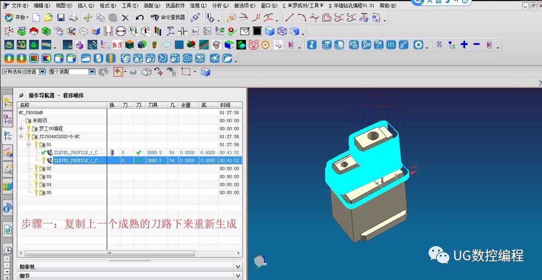Click the Undo arrow icon
Screen dimensions: 542x280
click(140, 17)
